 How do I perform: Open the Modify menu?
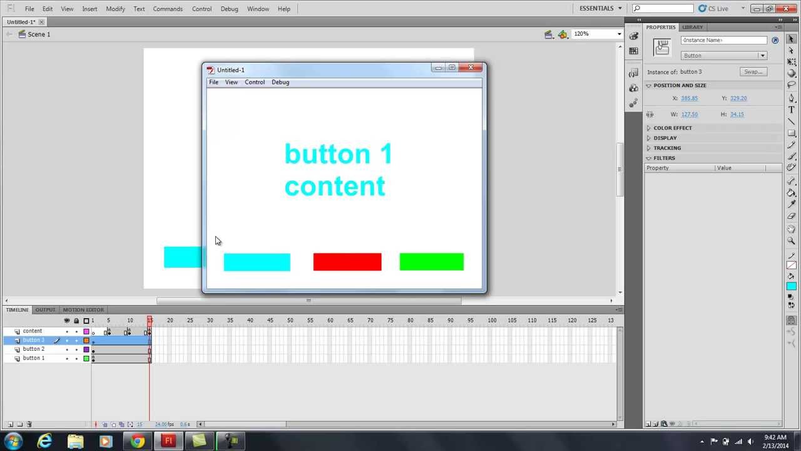click(x=115, y=9)
